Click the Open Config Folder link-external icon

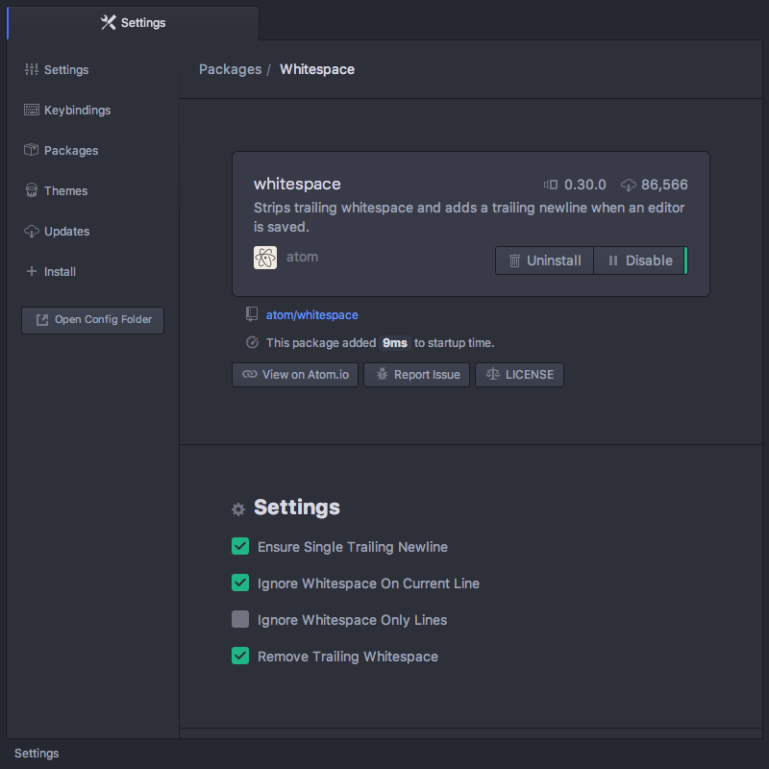pyautogui.click(x=42, y=320)
